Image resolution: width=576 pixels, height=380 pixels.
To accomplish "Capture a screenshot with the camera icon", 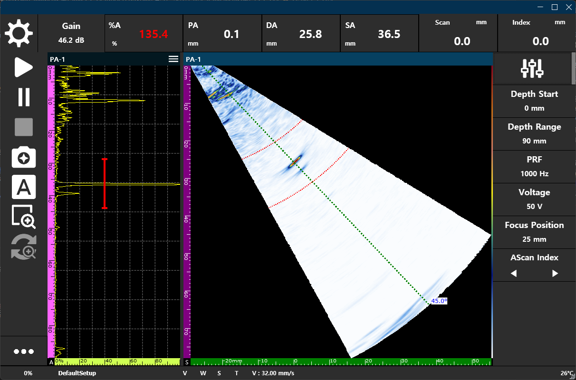I will coord(24,158).
